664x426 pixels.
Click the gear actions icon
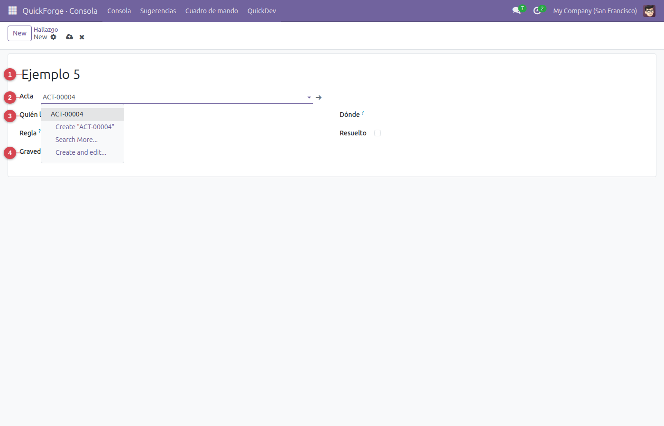[53, 37]
